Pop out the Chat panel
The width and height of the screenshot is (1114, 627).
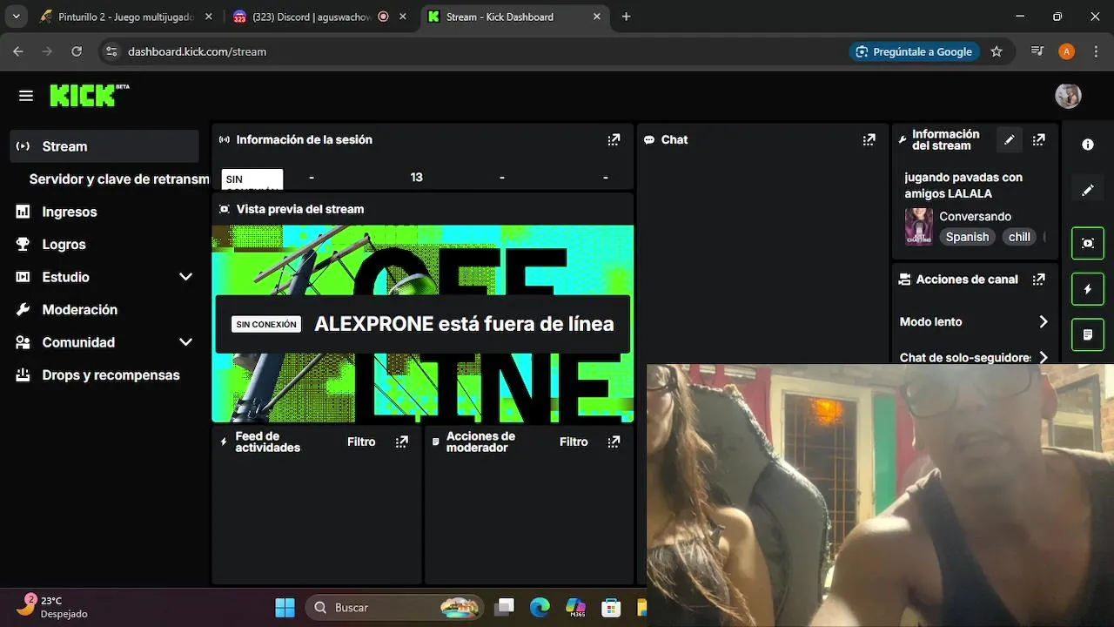coord(869,139)
